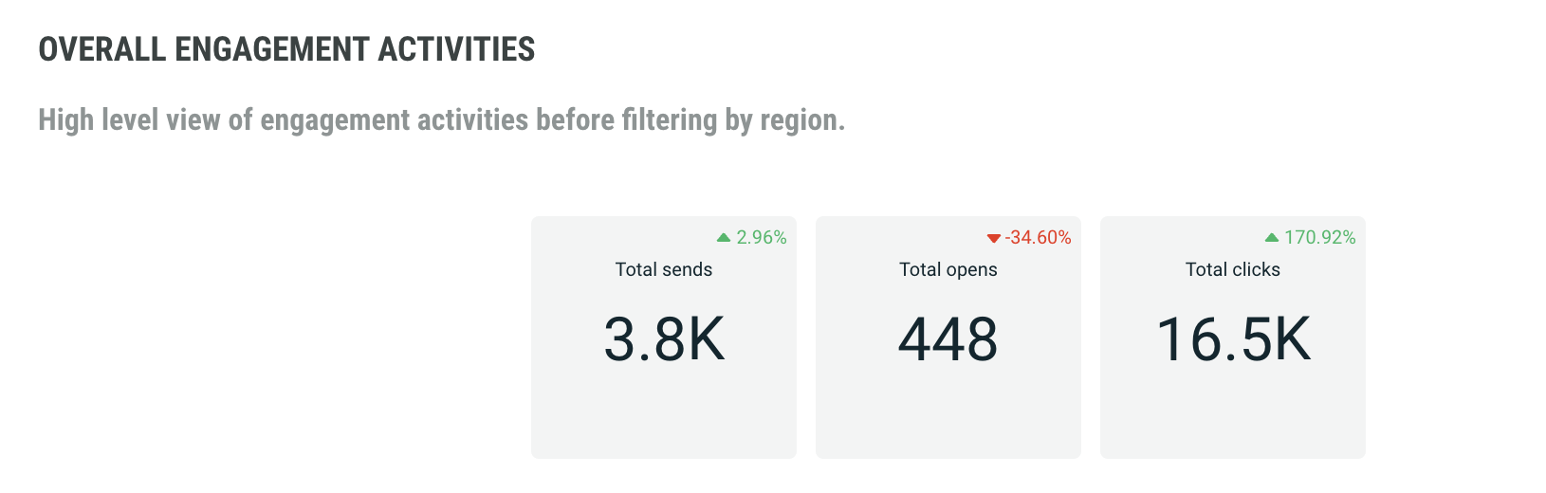1546x493 pixels.
Task: Click the High level view subtitle text
Action: [441, 120]
